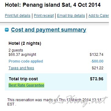Click the Add to Calendar link

(x=98, y=16)
